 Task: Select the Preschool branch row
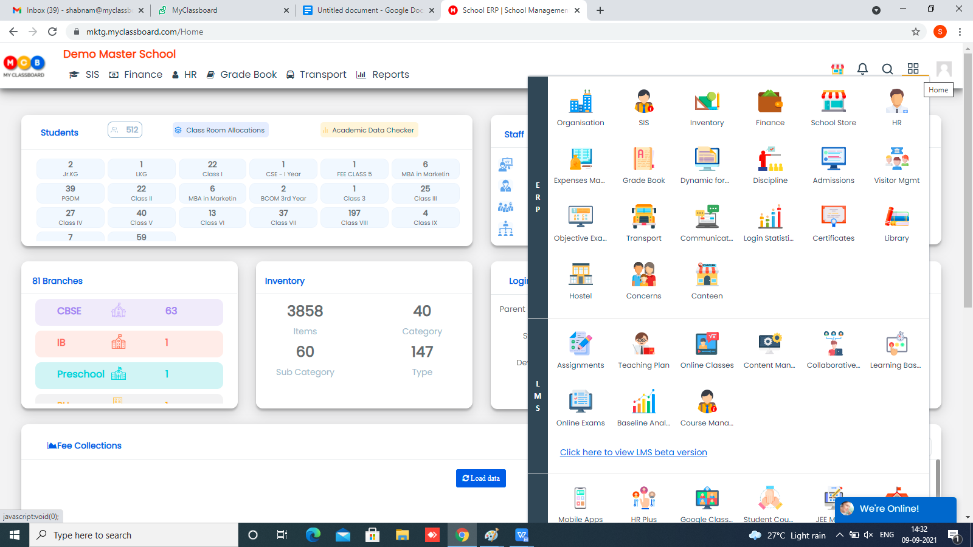(x=129, y=374)
